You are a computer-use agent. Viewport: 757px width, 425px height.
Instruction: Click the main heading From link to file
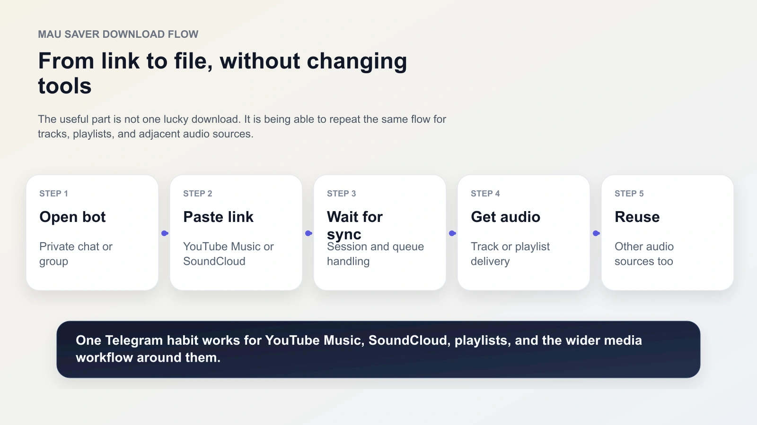tap(222, 73)
